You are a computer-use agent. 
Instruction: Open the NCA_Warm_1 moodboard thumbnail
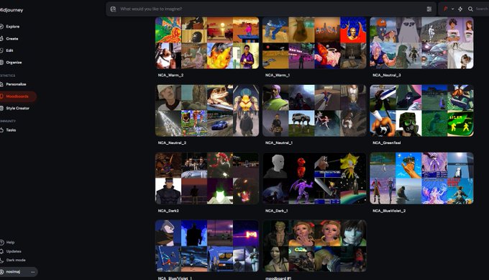click(x=314, y=42)
